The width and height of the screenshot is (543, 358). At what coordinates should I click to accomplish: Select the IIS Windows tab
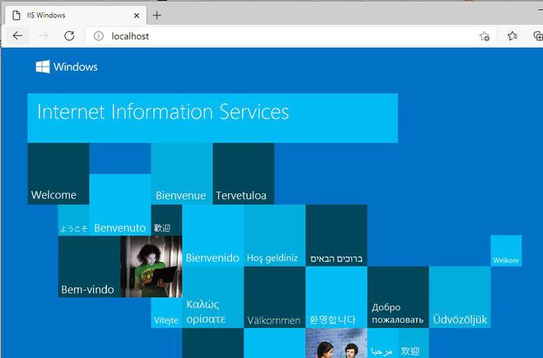click(x=76, y=16)
